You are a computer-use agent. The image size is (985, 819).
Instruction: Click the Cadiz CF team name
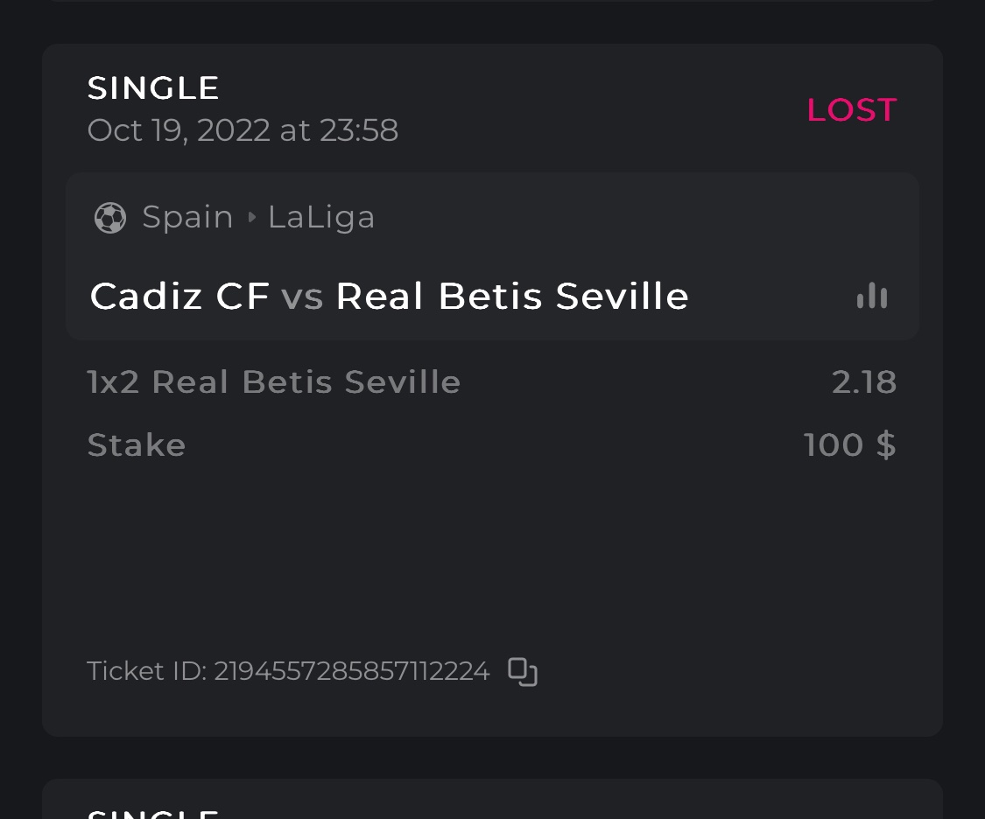179,297
